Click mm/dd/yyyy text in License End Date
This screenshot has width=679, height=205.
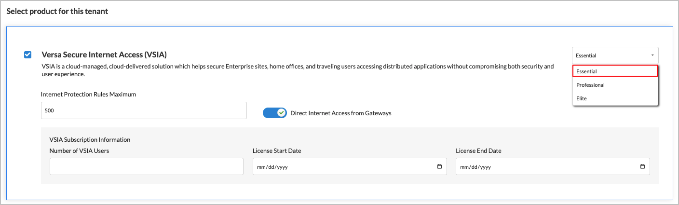point(475,167)
